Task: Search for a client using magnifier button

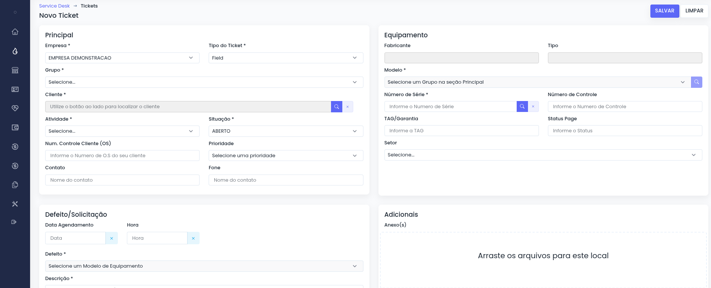Action: (337, 107)
